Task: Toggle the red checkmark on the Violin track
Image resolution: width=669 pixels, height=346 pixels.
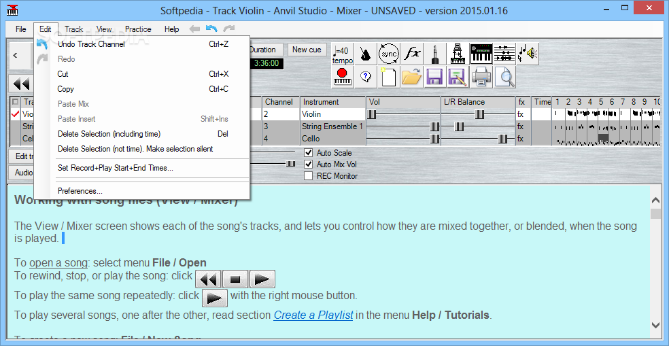Action: pos(16,114)
